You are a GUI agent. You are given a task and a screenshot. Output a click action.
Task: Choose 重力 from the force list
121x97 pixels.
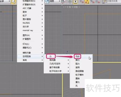77,82
